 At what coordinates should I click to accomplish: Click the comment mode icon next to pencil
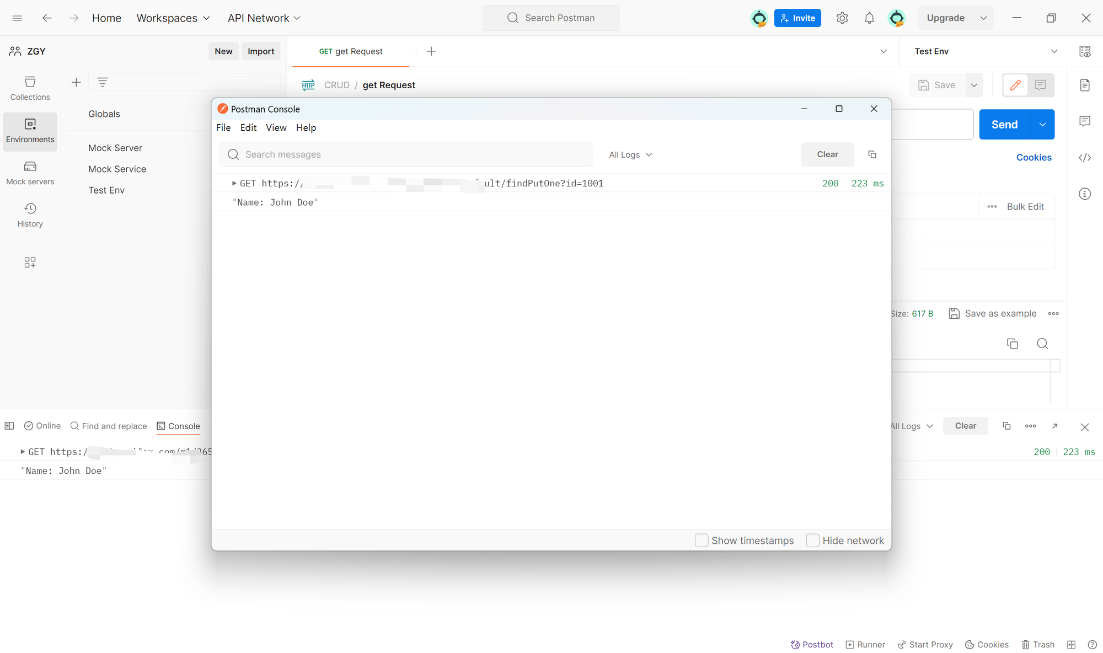pos(1041,85)
